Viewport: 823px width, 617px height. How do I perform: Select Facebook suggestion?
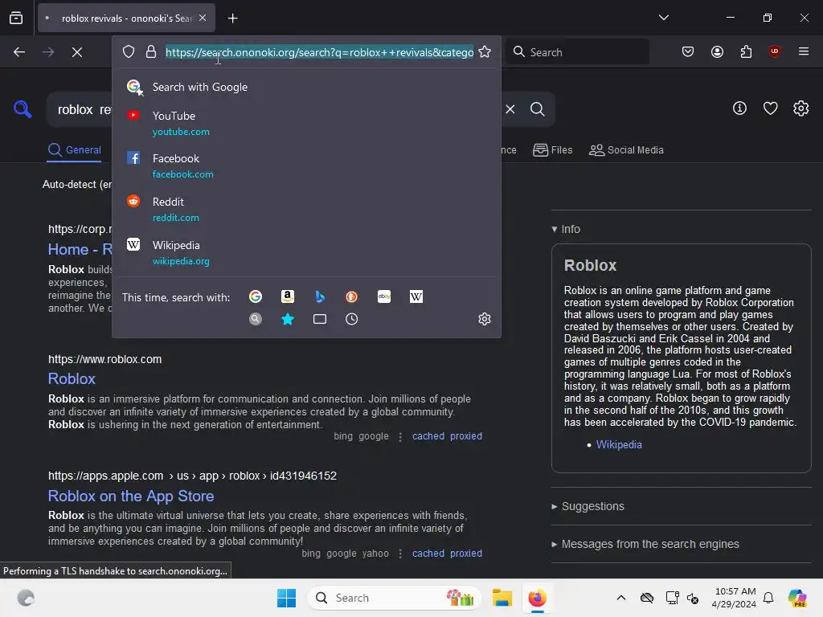pos(306,165)
